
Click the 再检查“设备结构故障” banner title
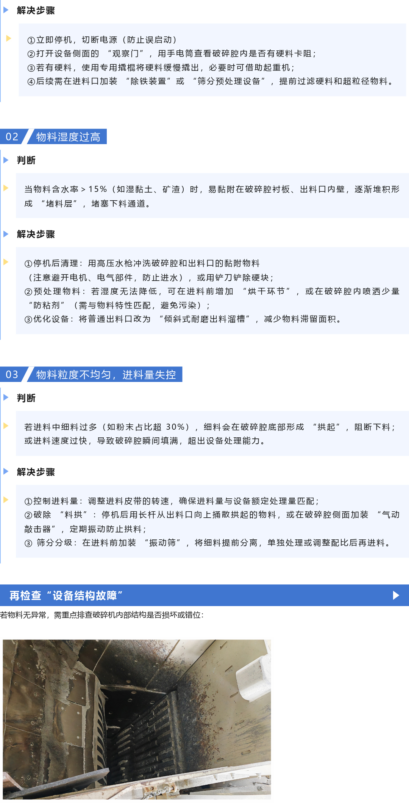[x=66, y=595]
